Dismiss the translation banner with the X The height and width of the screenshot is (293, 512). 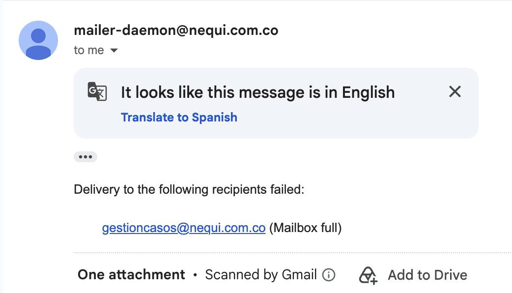point(455,91)
